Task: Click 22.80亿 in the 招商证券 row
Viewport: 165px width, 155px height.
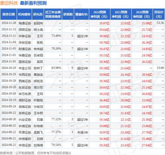Action: tap(126, 30)
